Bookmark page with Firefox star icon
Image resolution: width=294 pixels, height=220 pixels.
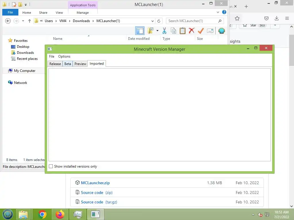(237, 18)
